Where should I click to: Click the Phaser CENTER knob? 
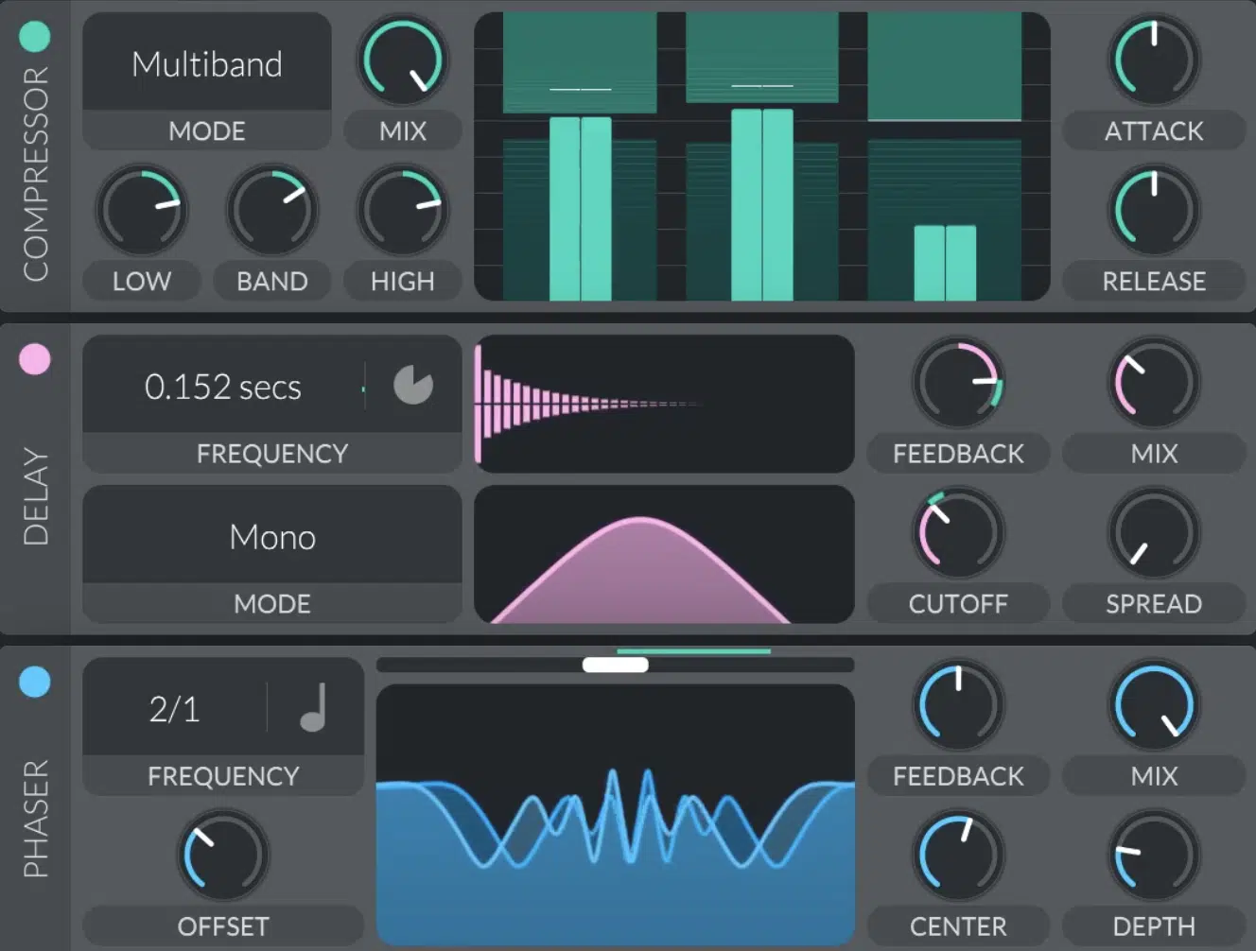[x=958, y=856]
